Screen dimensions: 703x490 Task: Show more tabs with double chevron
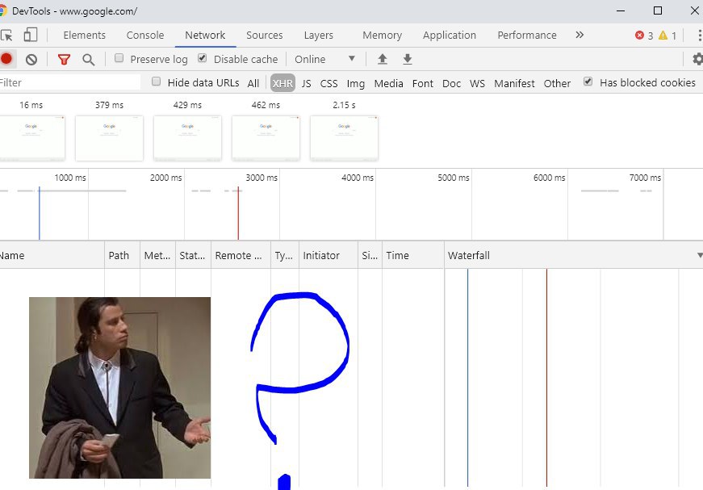580,35
